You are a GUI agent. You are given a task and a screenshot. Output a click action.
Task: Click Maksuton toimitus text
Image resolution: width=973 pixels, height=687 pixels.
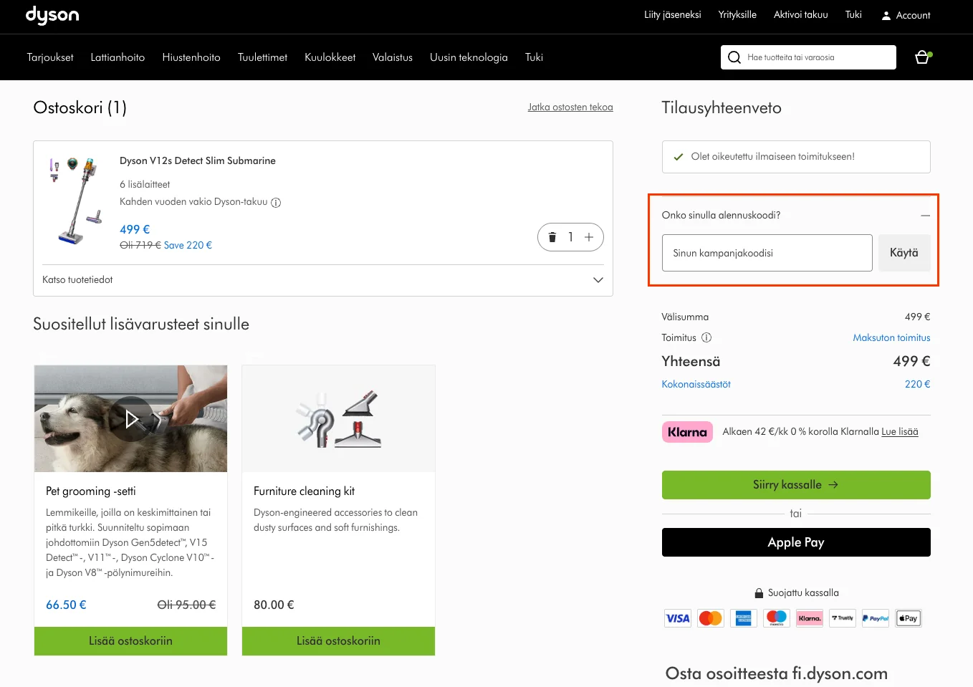click(x=891, y=337)
